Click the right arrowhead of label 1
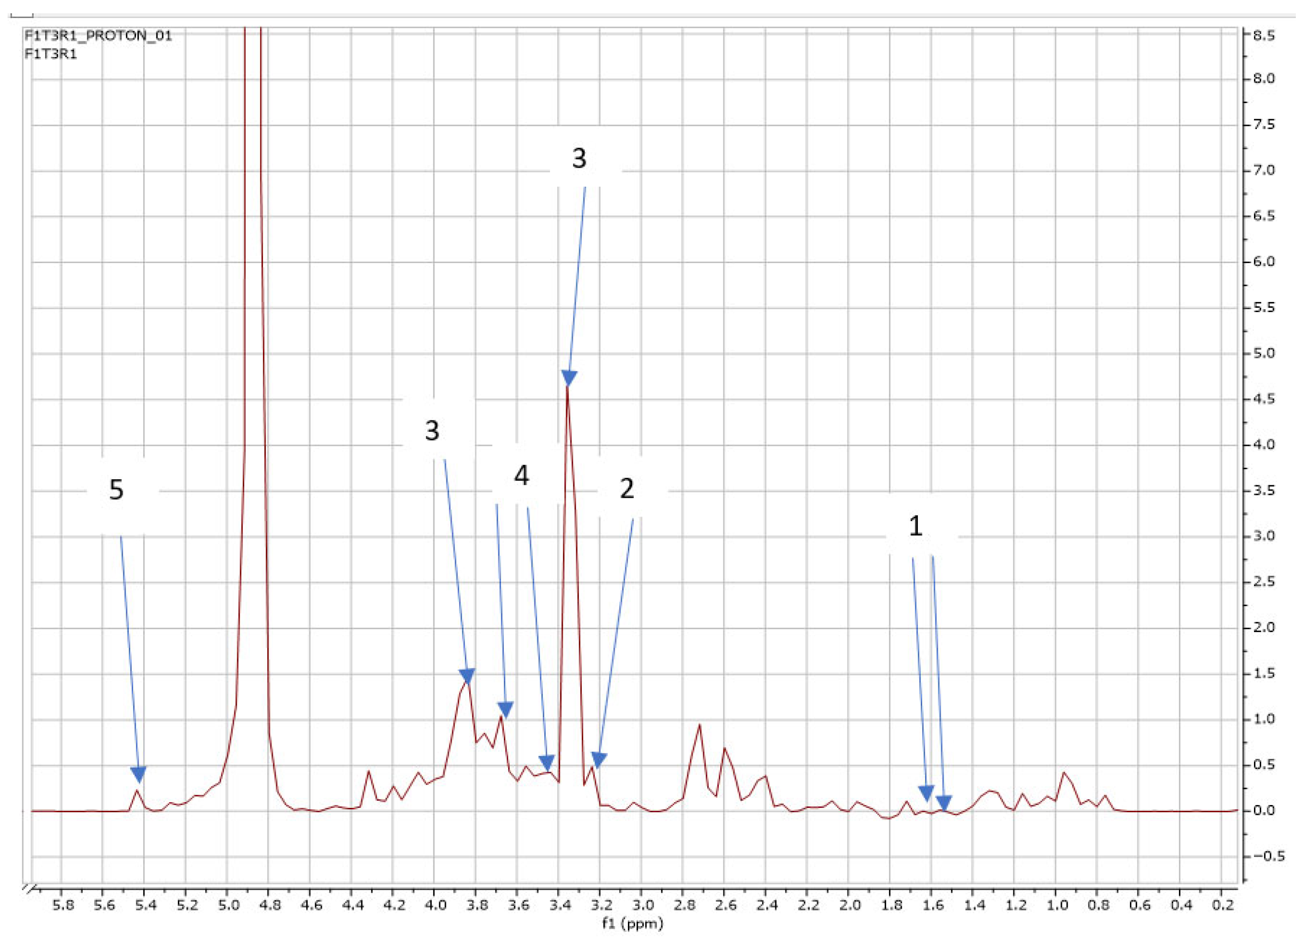Viewport: 1302px width, 938px height. click(944, 803)
